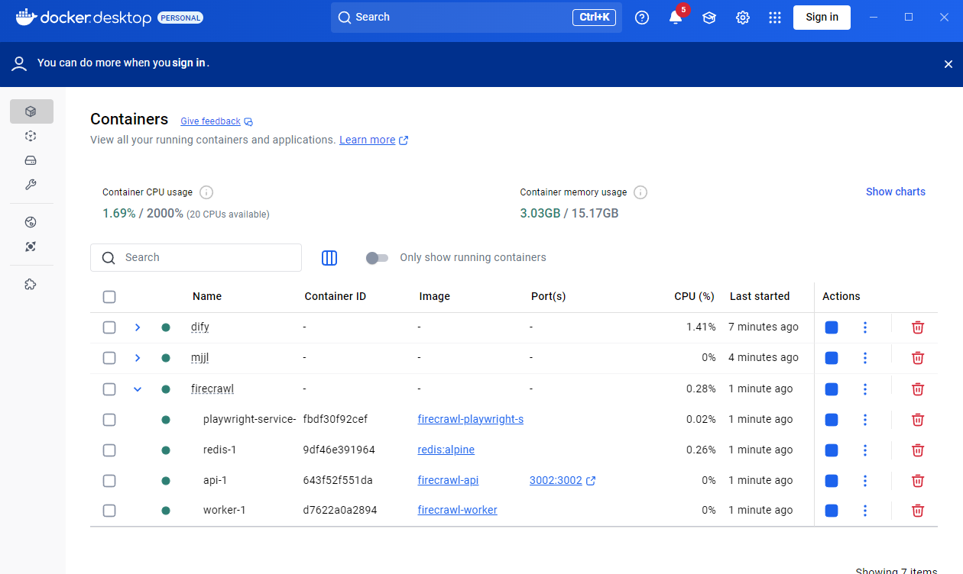Image resolution: width=963 pixels, height=574 pixels.
Task: Stop the redis-1 container
Action: click(x=832, y=450)
